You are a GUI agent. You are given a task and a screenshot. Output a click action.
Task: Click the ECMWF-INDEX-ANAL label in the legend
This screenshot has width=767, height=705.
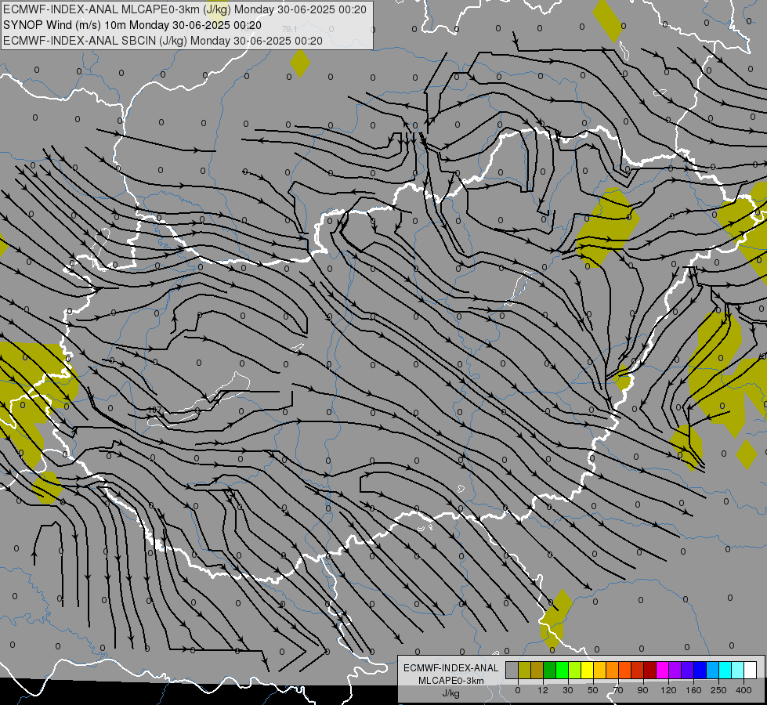click(451, 668)
